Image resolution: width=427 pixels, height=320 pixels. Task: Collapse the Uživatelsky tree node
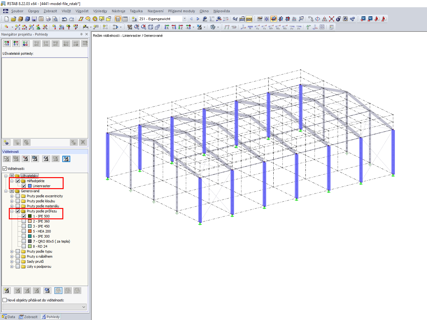(x=6, y=176)
